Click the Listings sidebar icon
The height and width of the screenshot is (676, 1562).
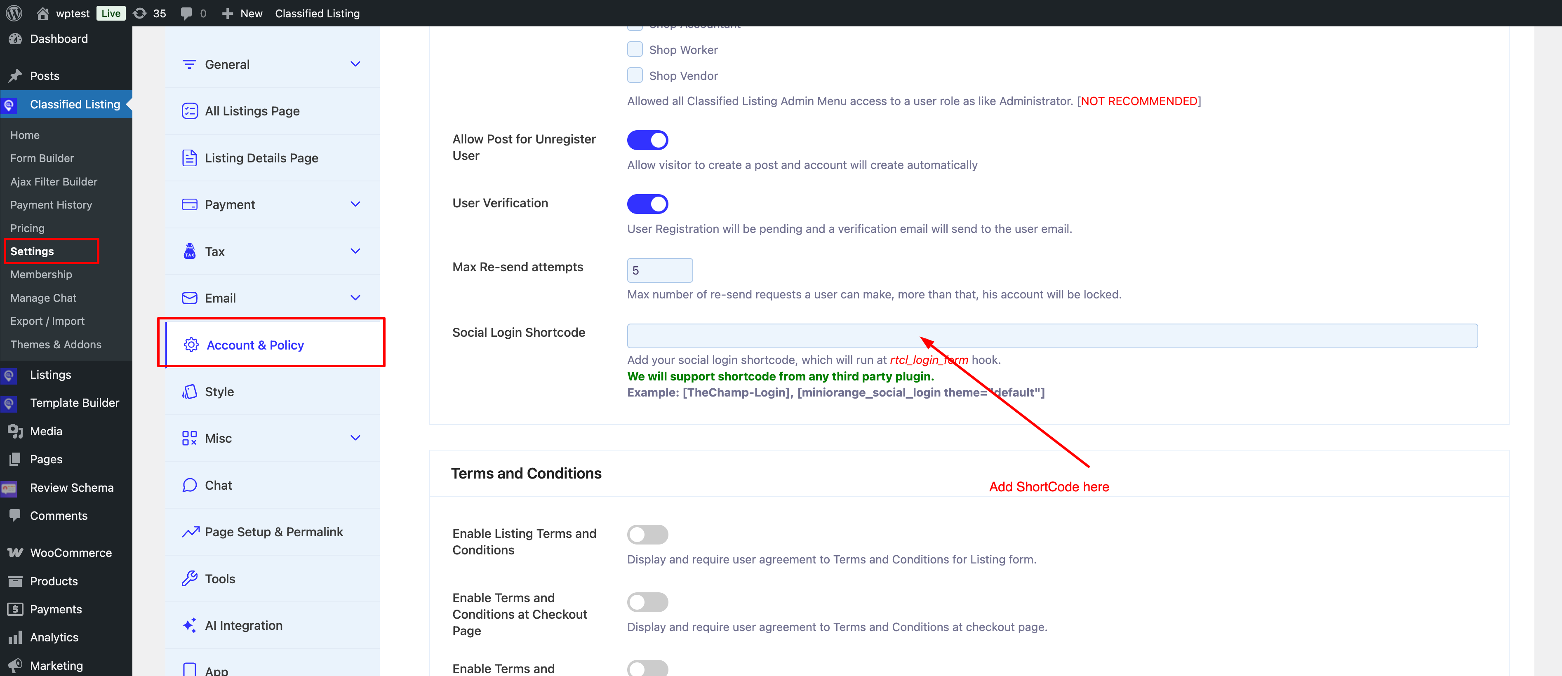click(x=9, y=375)
